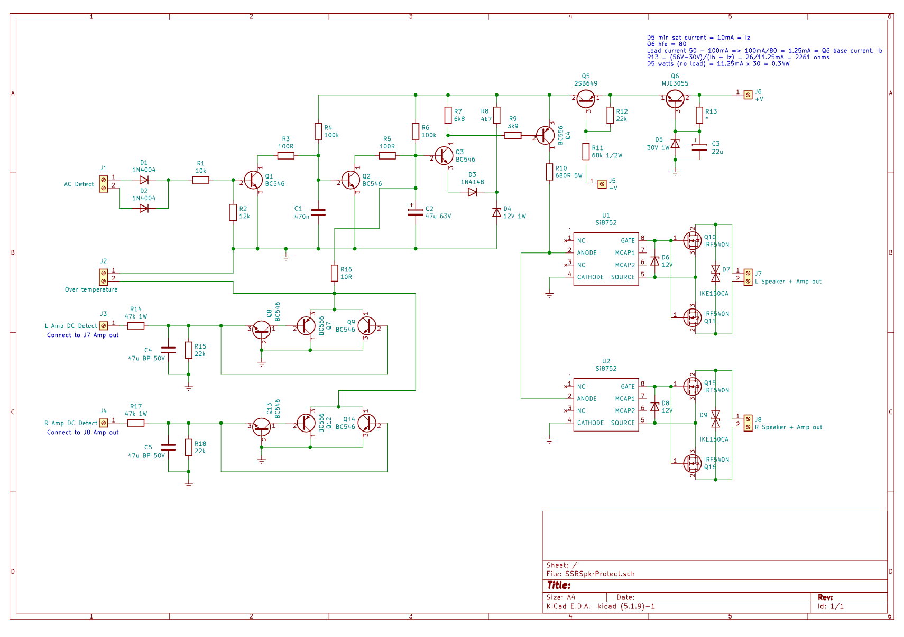Screen dimensions: 904x637
Task: Click the 'KiCad E.D.A. kicad (5.1.9)-1' text
Action: click(601, 606)
